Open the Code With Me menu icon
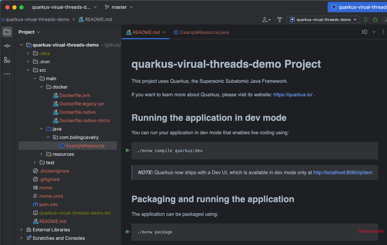Viewport: 387px width, 245px height. 266,20
